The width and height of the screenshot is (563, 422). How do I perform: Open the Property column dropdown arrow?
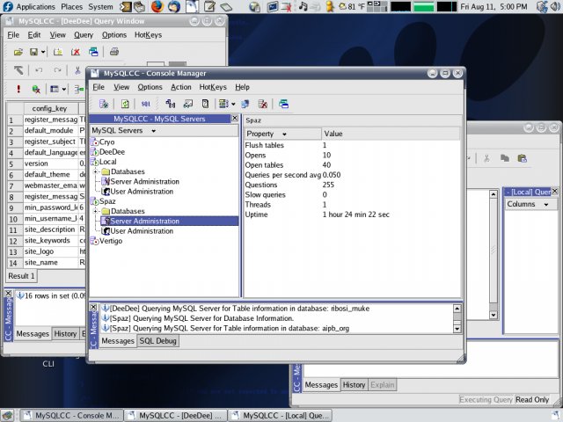tap(284, 135)
